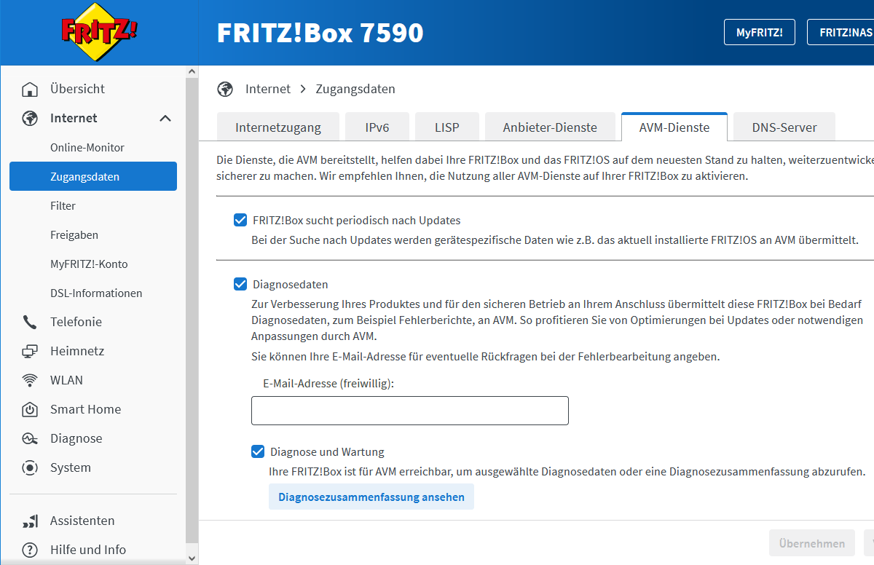Click the System icon in sidebar
The height and width of the screenshot is (565, 874).
[x=30, y=468]
